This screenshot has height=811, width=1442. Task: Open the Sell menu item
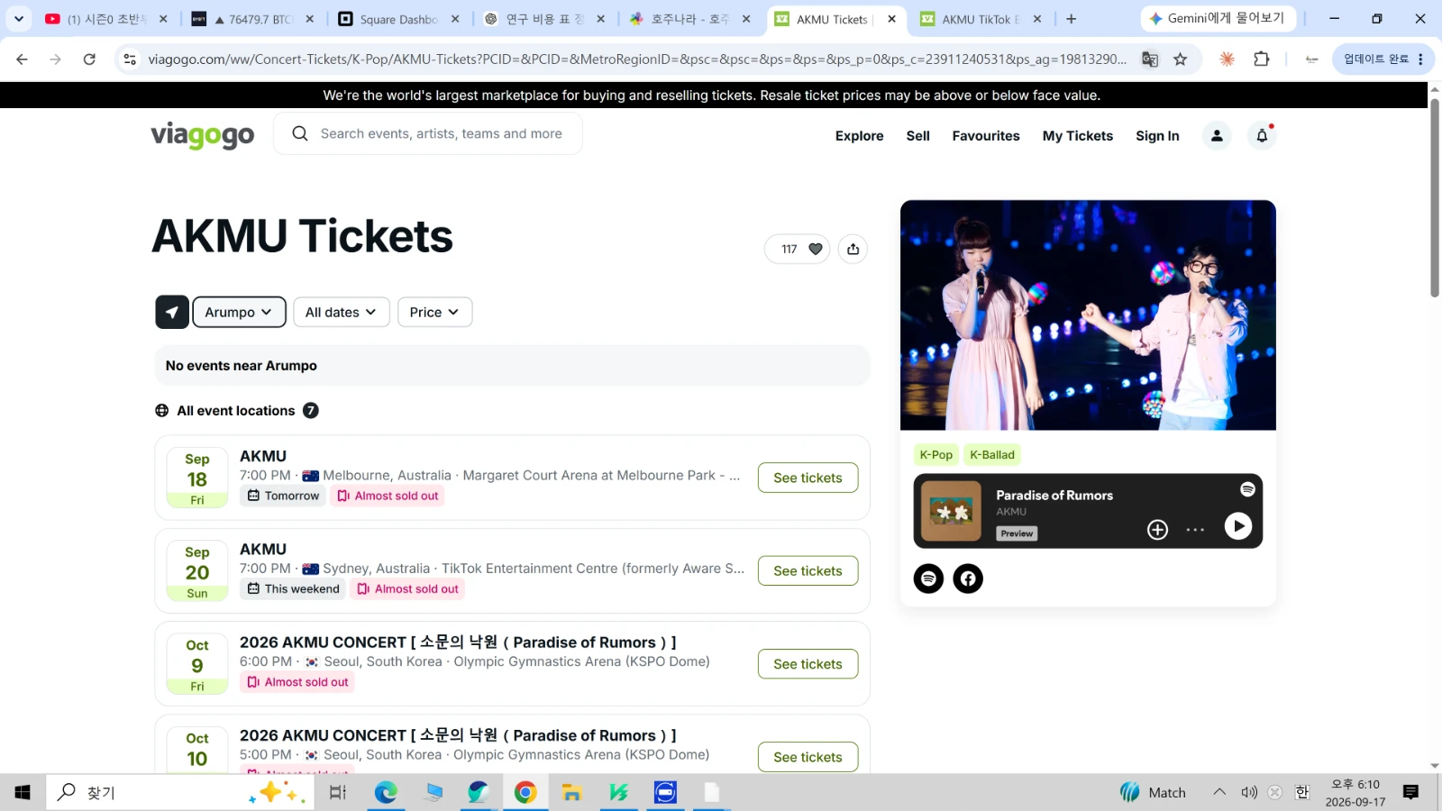click(x=917, y=136)
